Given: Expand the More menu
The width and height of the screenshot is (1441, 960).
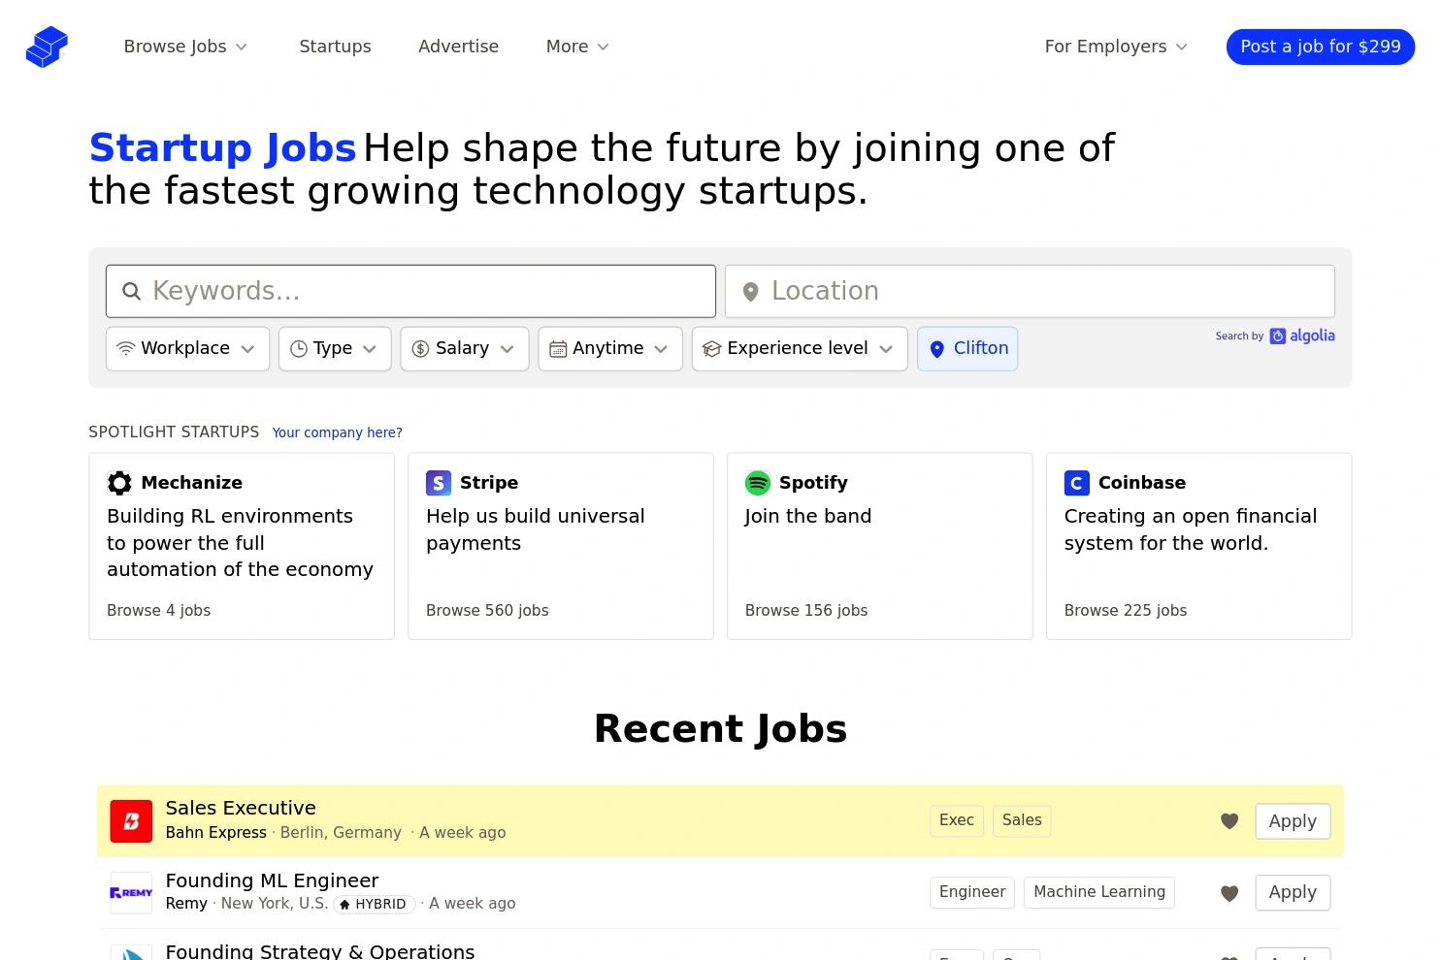Looking at the screenshot, I should pyautogui.click(x=577, y=47).
